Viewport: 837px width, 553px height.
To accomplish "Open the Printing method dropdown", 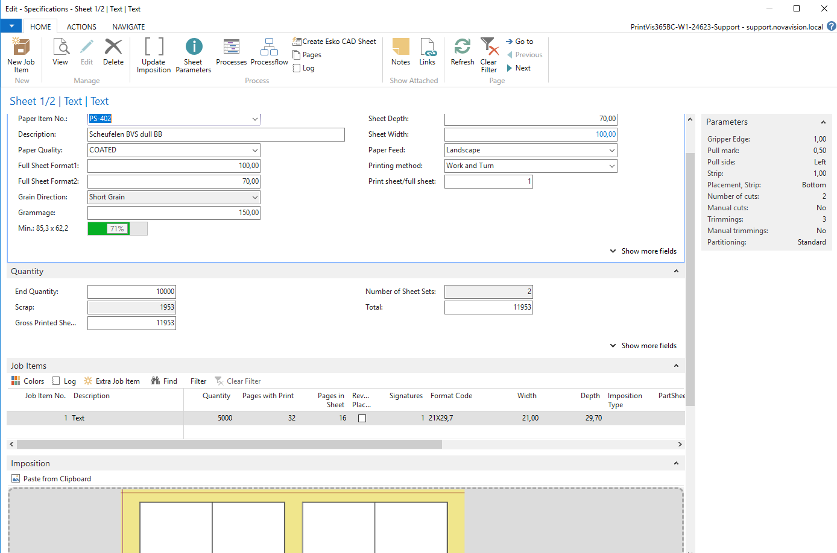I will click(x=612, y=166).
